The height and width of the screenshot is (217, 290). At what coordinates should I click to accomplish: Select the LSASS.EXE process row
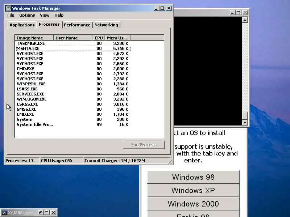click(x=73, y=89)
